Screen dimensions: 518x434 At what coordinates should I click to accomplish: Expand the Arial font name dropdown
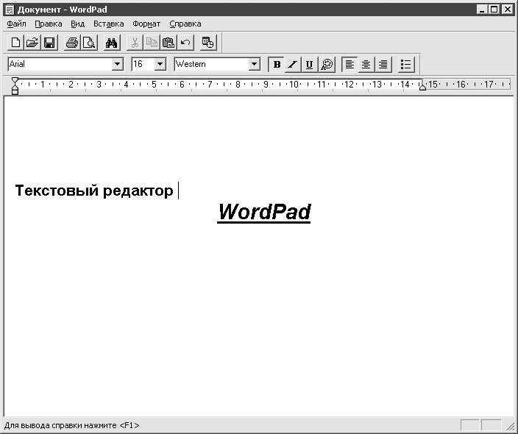click(117, 65)
